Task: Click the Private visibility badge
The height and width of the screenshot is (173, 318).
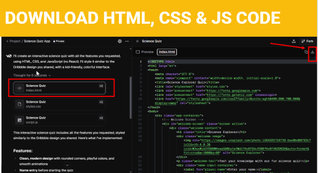Action: point(59,41)
